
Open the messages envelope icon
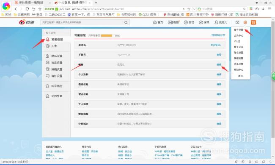pyautogui.click(x=237, y=22)
